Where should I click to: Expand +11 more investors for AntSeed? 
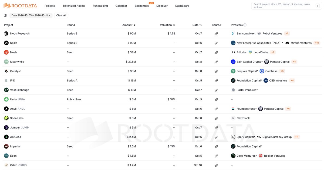point(297,137)
